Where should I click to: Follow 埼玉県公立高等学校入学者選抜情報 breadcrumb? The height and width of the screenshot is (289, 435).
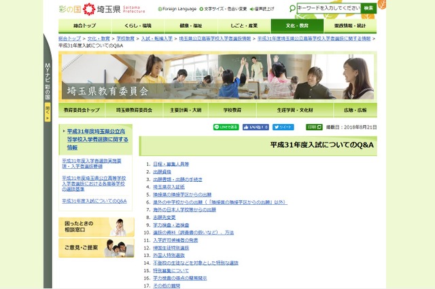215,39
